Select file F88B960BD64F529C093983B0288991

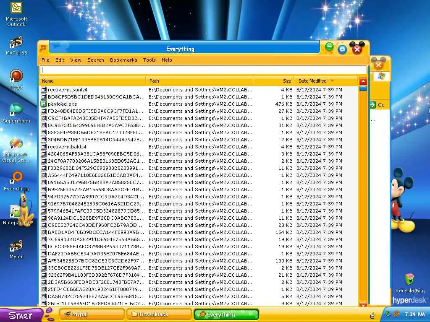click(x=199, y=168)
